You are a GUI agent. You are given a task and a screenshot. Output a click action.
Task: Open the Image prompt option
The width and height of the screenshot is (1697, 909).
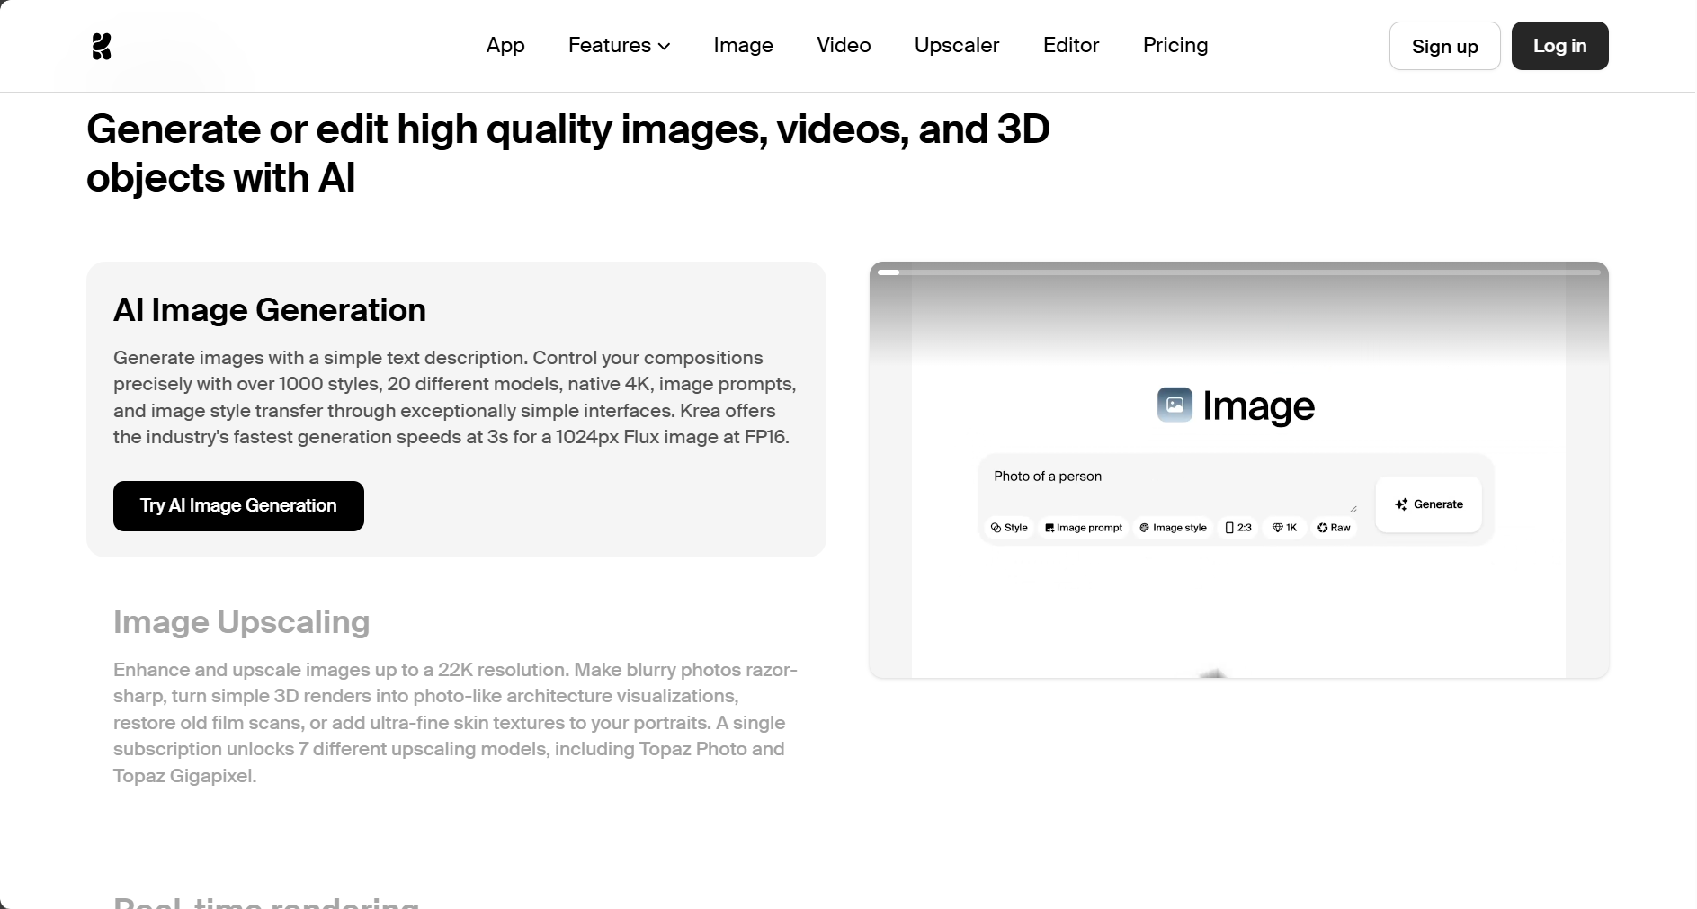(1084, 528)
